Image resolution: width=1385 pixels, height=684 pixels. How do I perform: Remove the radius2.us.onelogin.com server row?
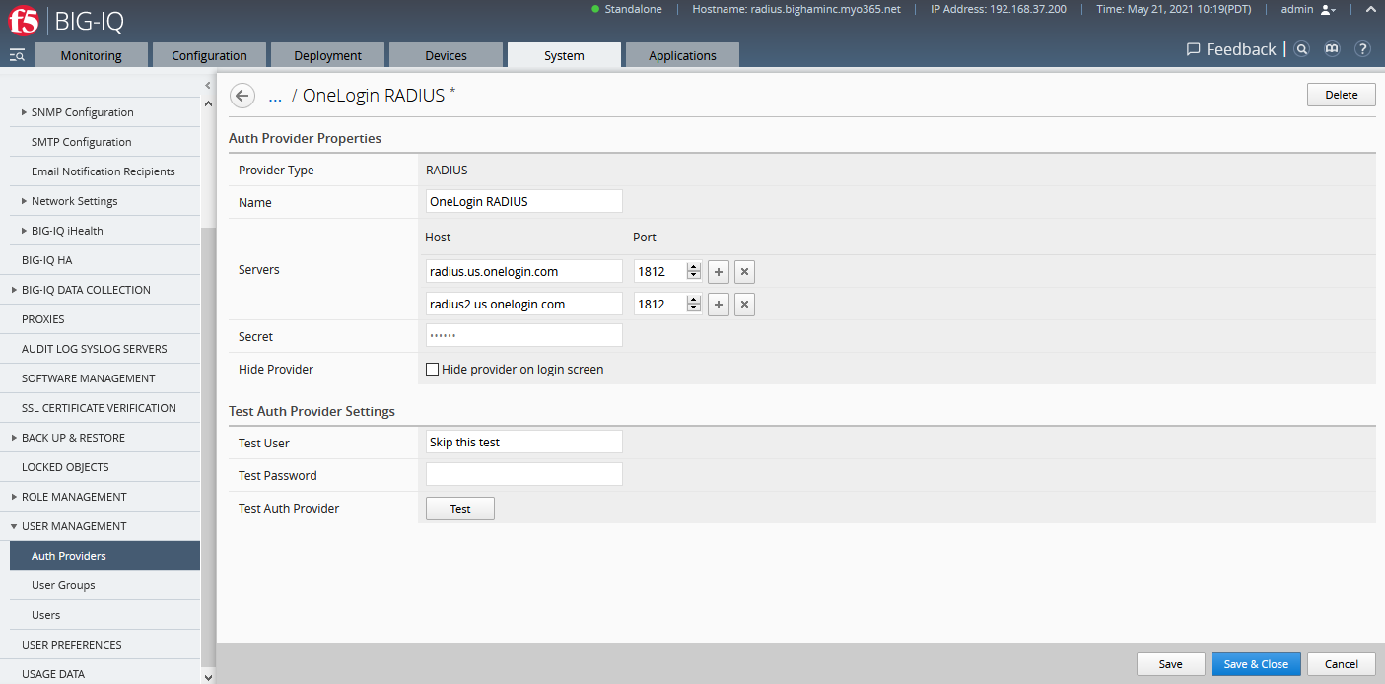pyautogui.click(x=744, y=305)
